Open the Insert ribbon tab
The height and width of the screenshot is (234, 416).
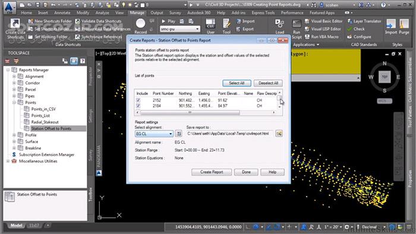(43, 12)
